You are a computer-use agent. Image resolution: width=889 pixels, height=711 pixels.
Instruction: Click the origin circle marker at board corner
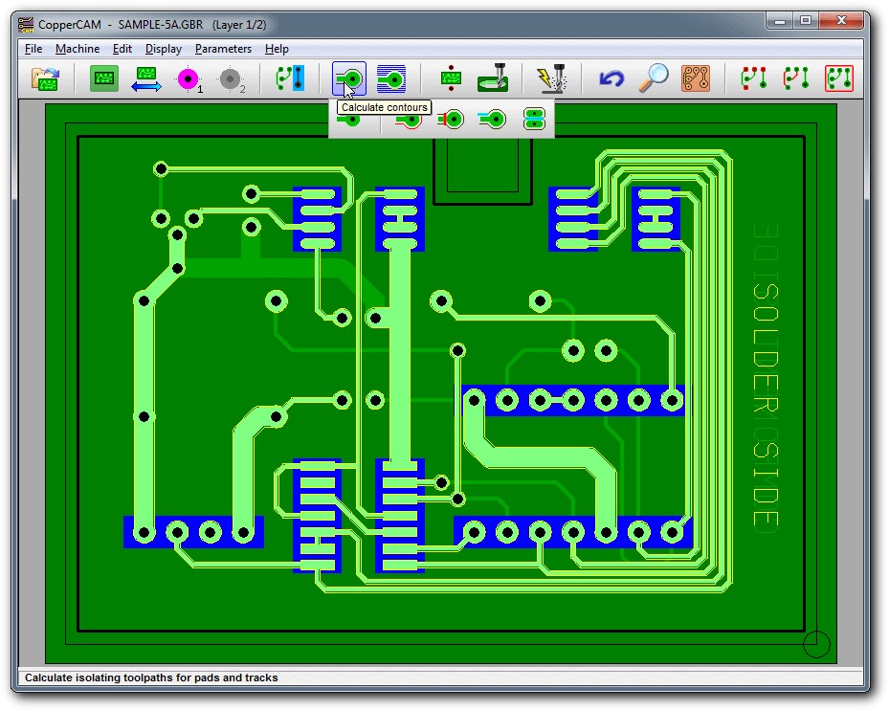(x=816, y=644)
